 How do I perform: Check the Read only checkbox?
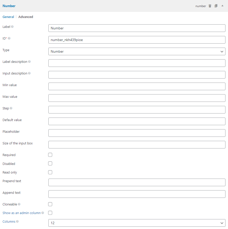(50, 172)
